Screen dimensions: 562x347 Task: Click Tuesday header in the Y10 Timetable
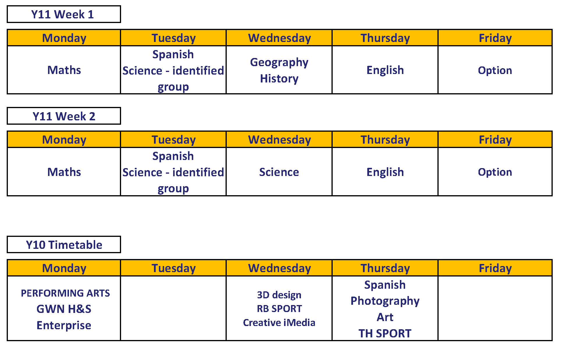click(173, 268)
